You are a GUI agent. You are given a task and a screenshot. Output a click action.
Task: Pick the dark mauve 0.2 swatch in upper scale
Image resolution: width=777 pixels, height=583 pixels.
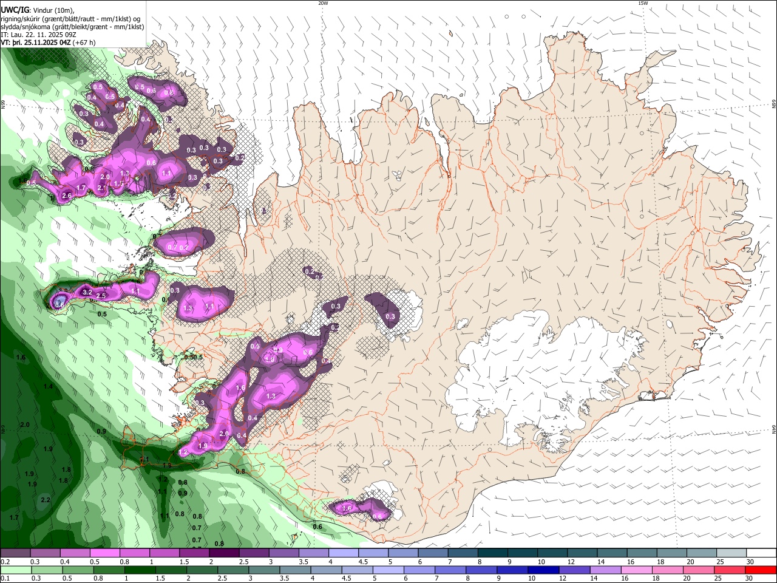(x=15, y=553)
